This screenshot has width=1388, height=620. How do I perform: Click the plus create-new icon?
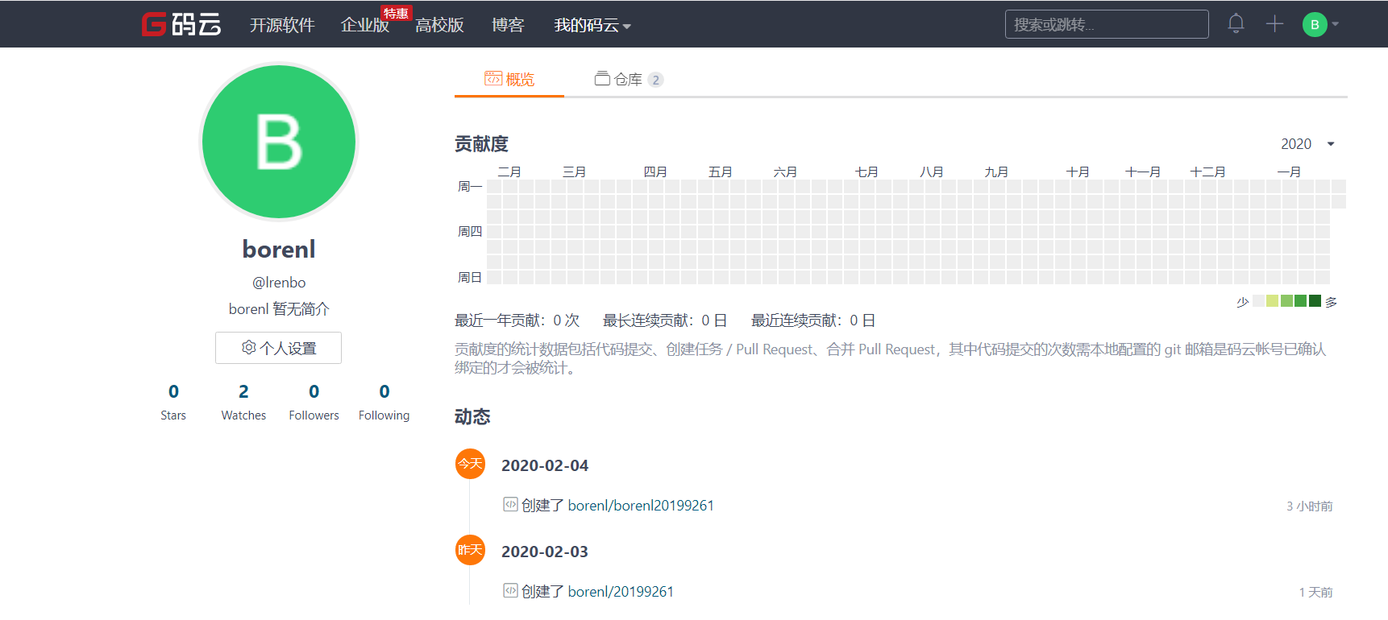(1274, 24)
